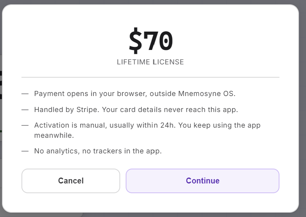Image resolution: width=306 pixels, height=217 pixels.
Task: Click the Continue button to proceed to payment
Action: pos(203,181)
